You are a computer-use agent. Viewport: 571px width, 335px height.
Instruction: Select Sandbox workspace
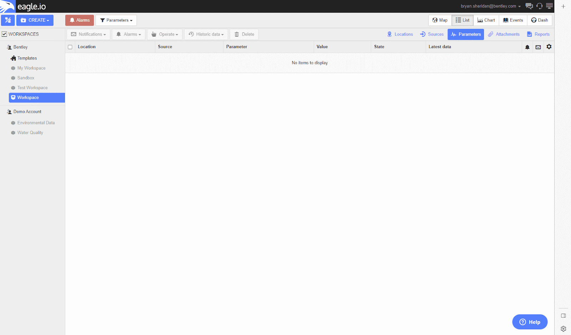(x=26, y=78)
